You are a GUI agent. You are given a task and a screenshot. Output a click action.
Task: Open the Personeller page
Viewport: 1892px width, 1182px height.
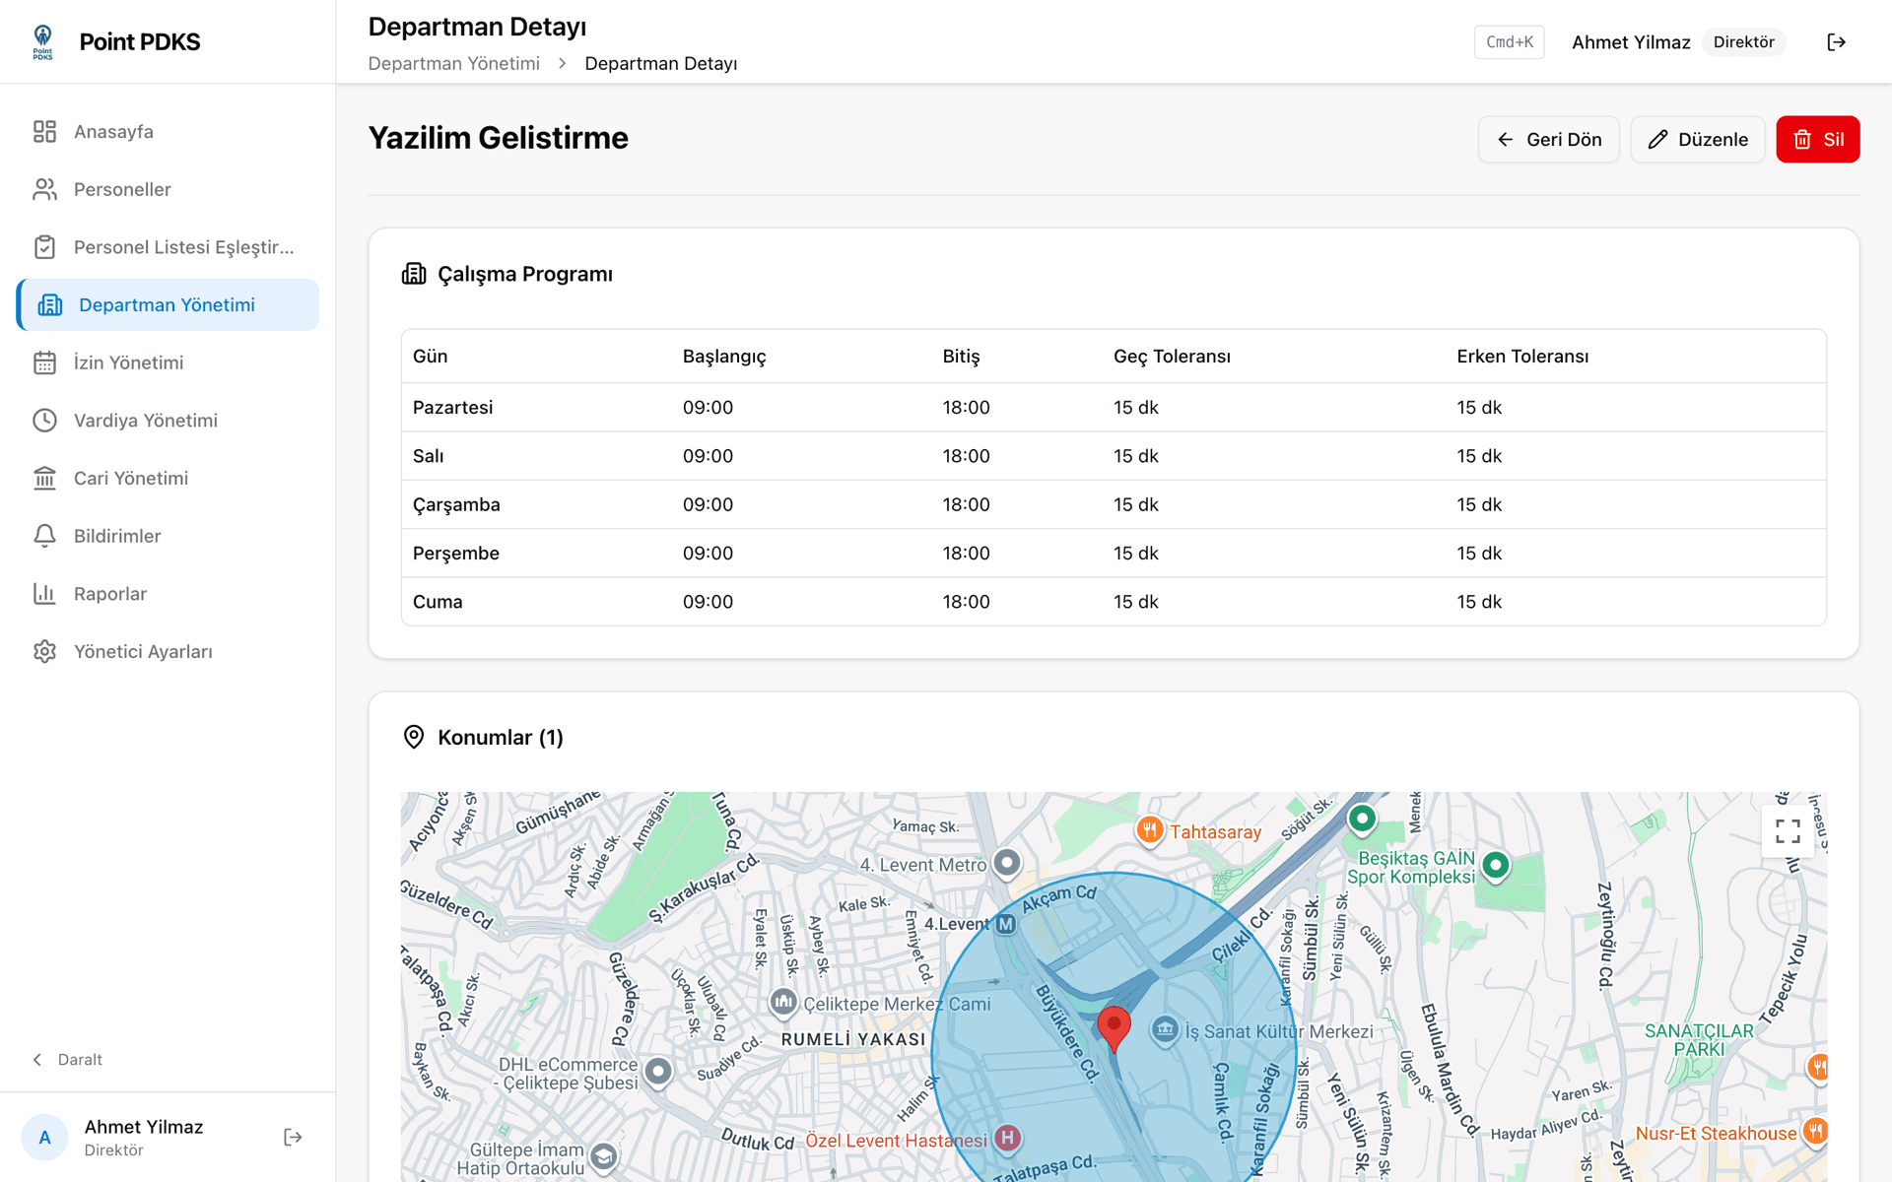point(168,189)
